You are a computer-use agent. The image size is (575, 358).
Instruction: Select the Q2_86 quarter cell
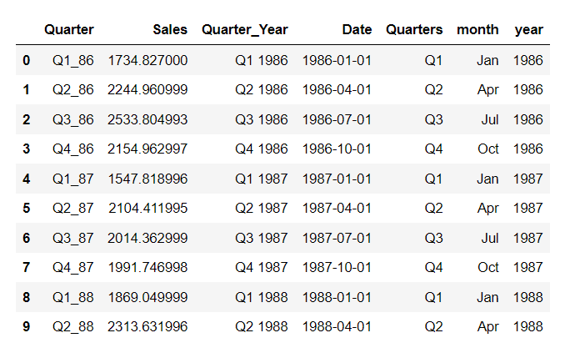73,90
